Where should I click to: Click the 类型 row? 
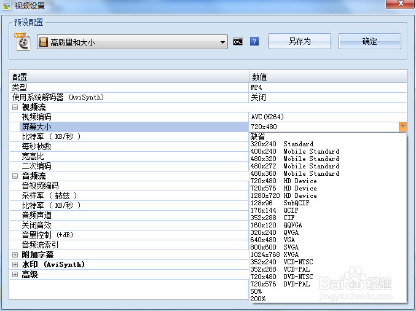coord(129,87)
